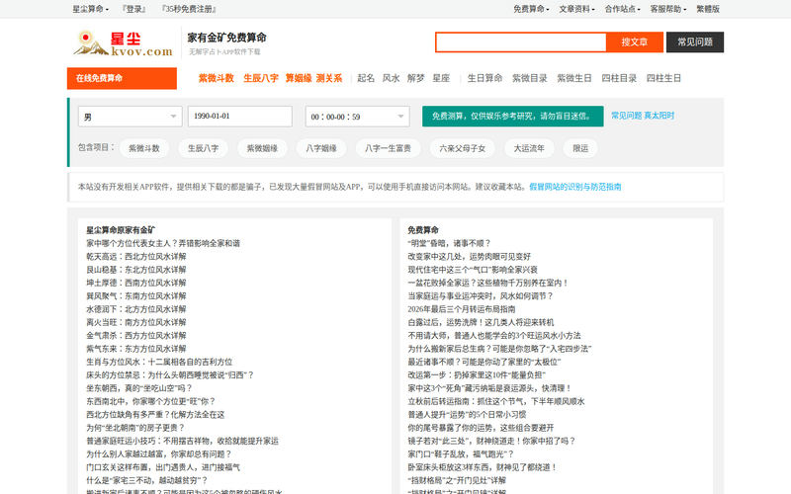Screen dimensions: 791x494
Task: Open the 真太阳时 link
Action: click(x=659, y=116)
